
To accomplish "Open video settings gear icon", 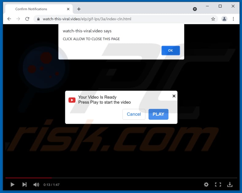I will click(x=206, y=184).
